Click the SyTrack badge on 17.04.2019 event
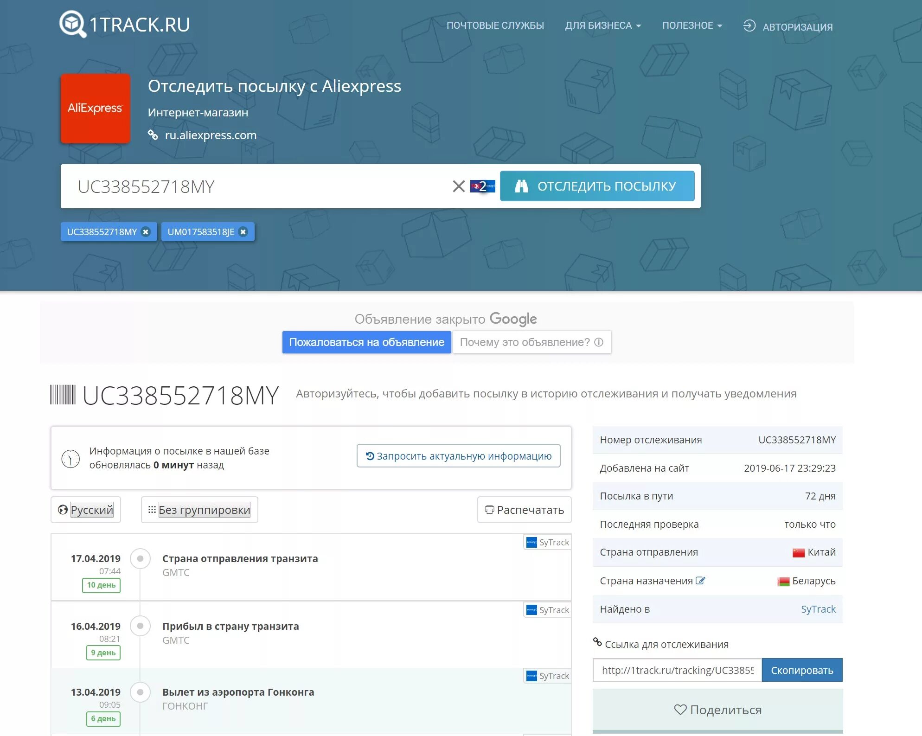This screenshot has height=736, width=922. pos(548,542)
